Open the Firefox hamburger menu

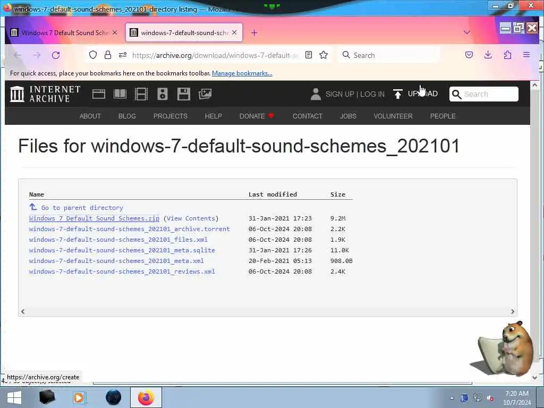[x=526, y=55]
